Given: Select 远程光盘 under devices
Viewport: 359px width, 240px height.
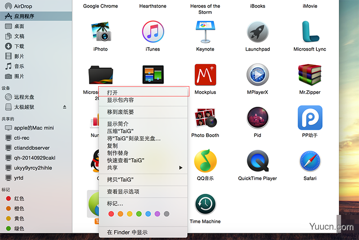Looking at the screenshot, I should (x=36, y=97).
